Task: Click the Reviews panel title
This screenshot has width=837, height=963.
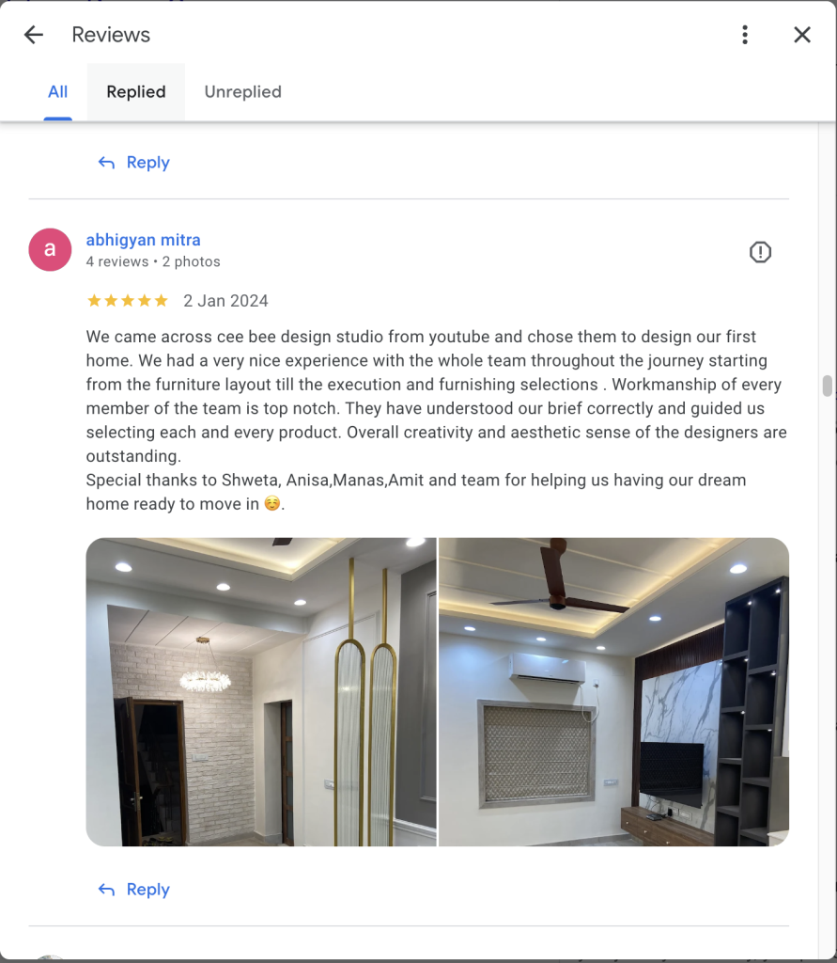Action: (111, 35)
